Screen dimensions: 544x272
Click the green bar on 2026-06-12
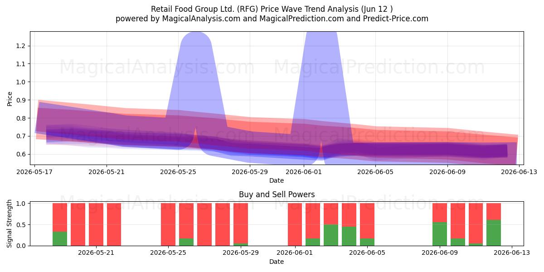click(x=494, y=233)
